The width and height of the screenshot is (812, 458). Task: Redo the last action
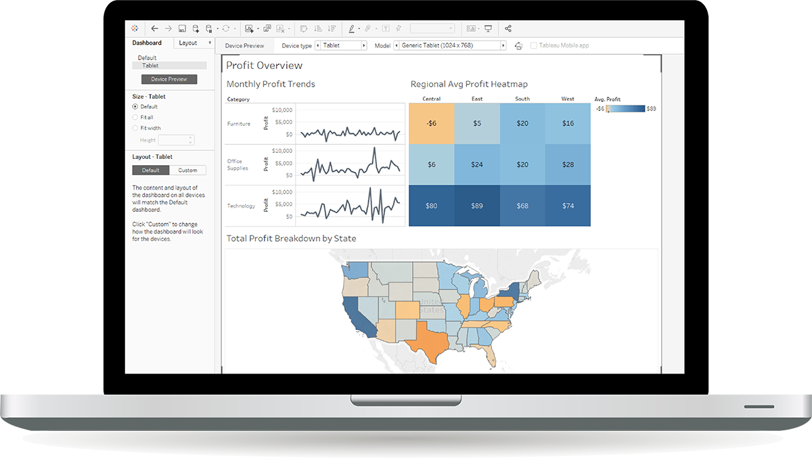pos(168,28)
